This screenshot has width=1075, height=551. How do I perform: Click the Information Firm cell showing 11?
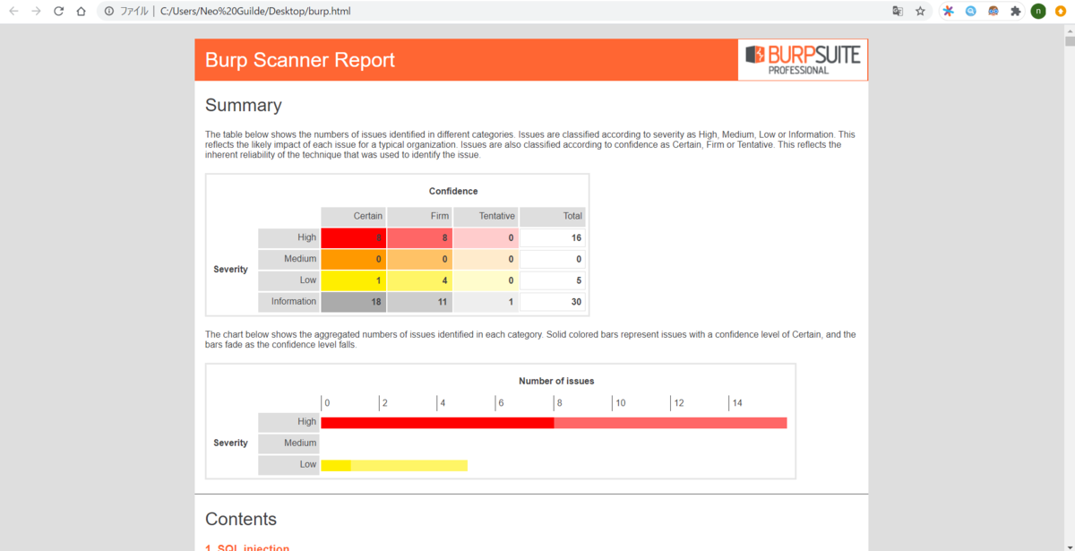(x=420, y=302)
